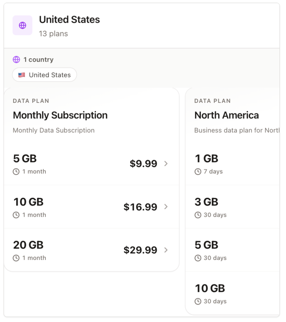Click the purple globe icon beside United States header

[x=22, y=26]
